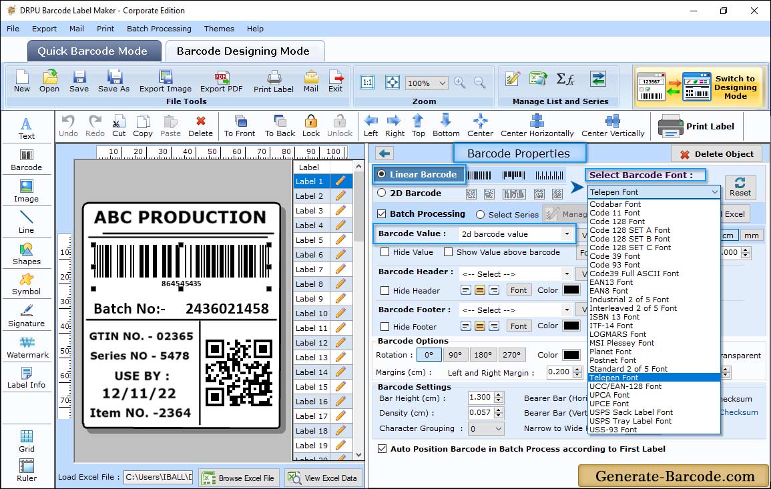Select the Line tool
This screenshot has width=771, height=489.
click(x=27, y=222)
